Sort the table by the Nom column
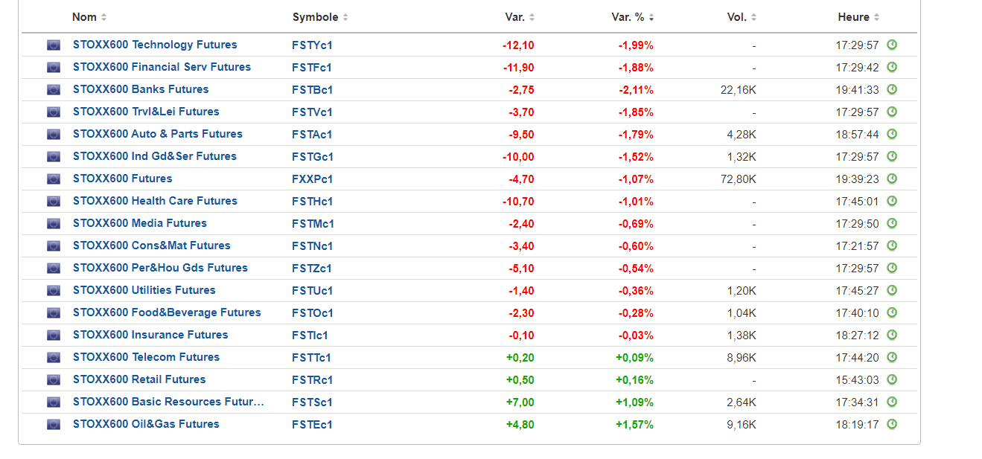The image size is (982, 459). [89, 17]
